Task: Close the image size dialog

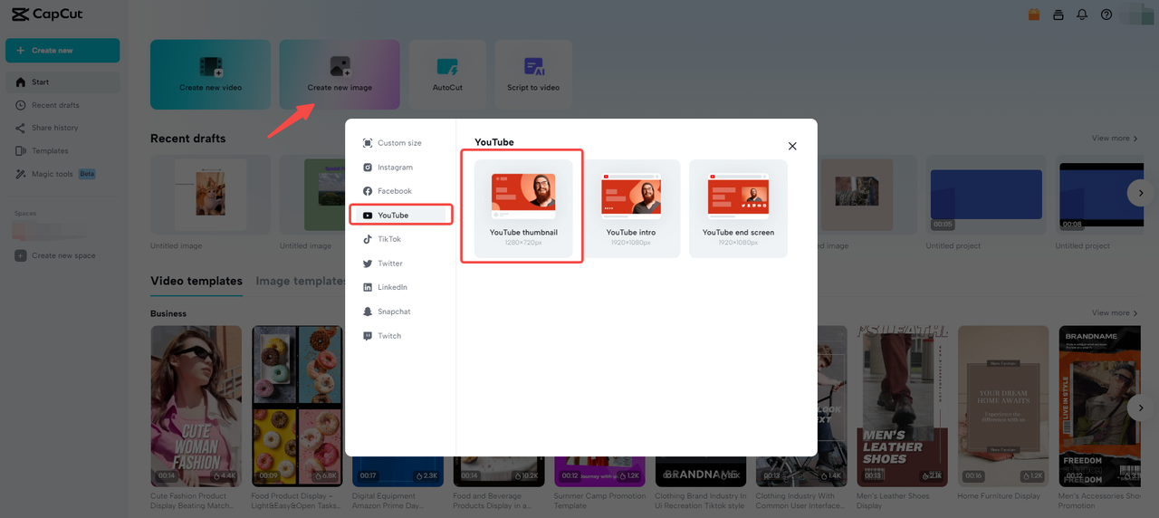Action: [x=792, y=146]
